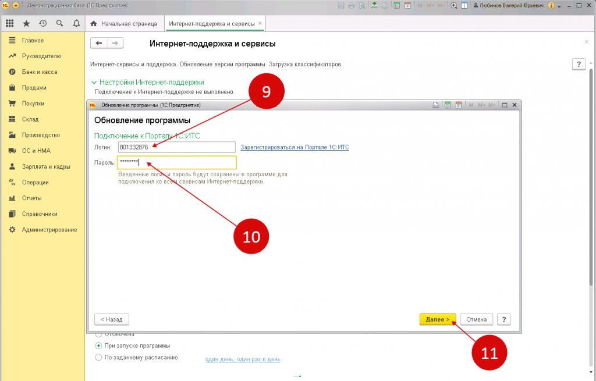
Task: Open Зарегистрироваться на Портале 1С:ИТС link
Action: tap(295, 147)
